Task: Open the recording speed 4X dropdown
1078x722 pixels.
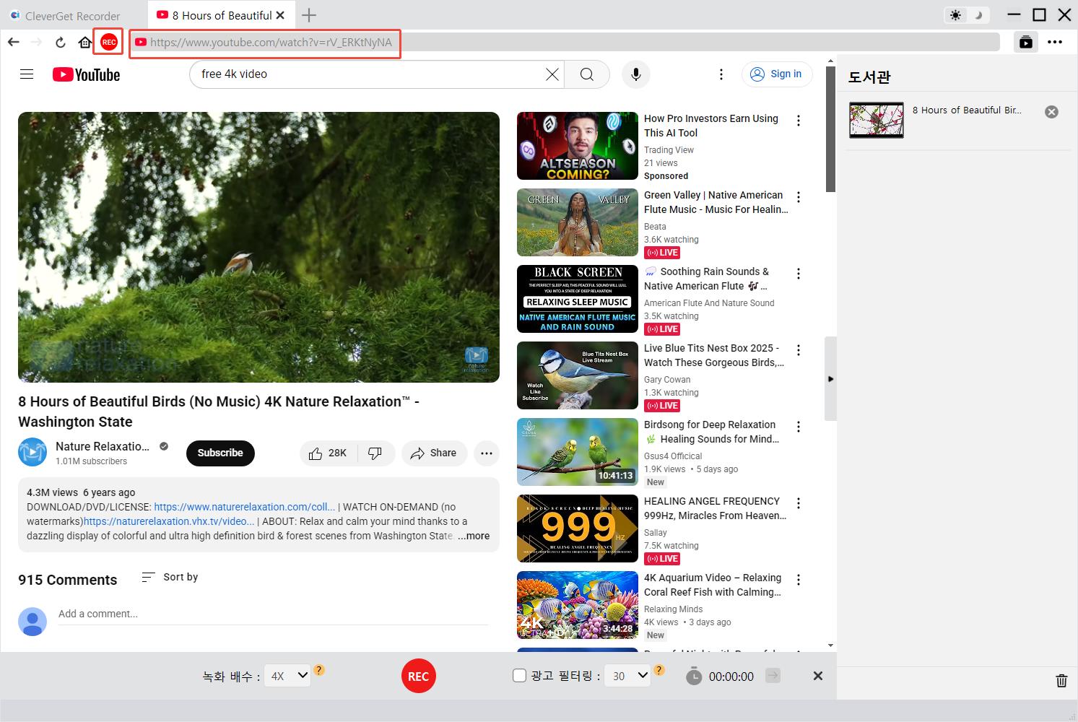Action: (x=287, y=676)
